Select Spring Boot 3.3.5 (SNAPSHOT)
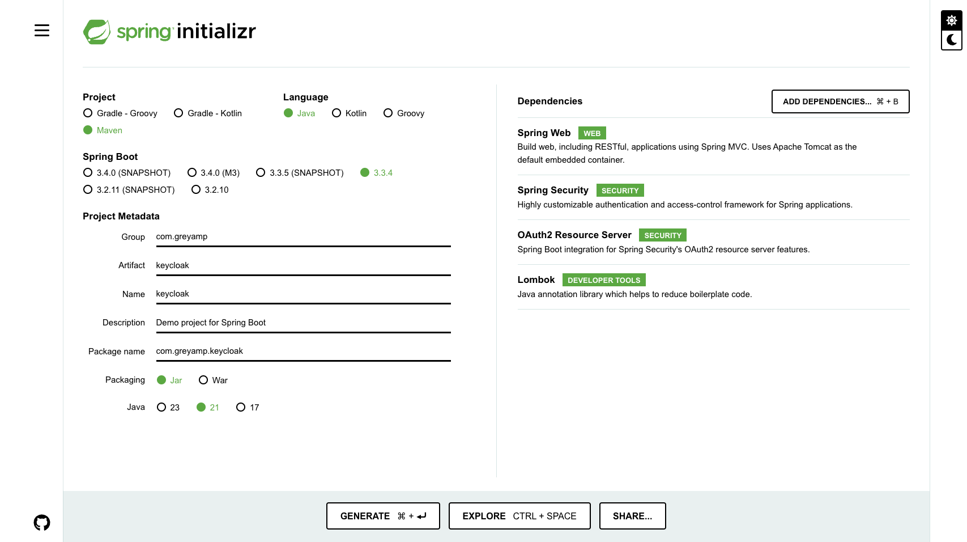This screenshot has height=542, width=967. pos(300,173)
